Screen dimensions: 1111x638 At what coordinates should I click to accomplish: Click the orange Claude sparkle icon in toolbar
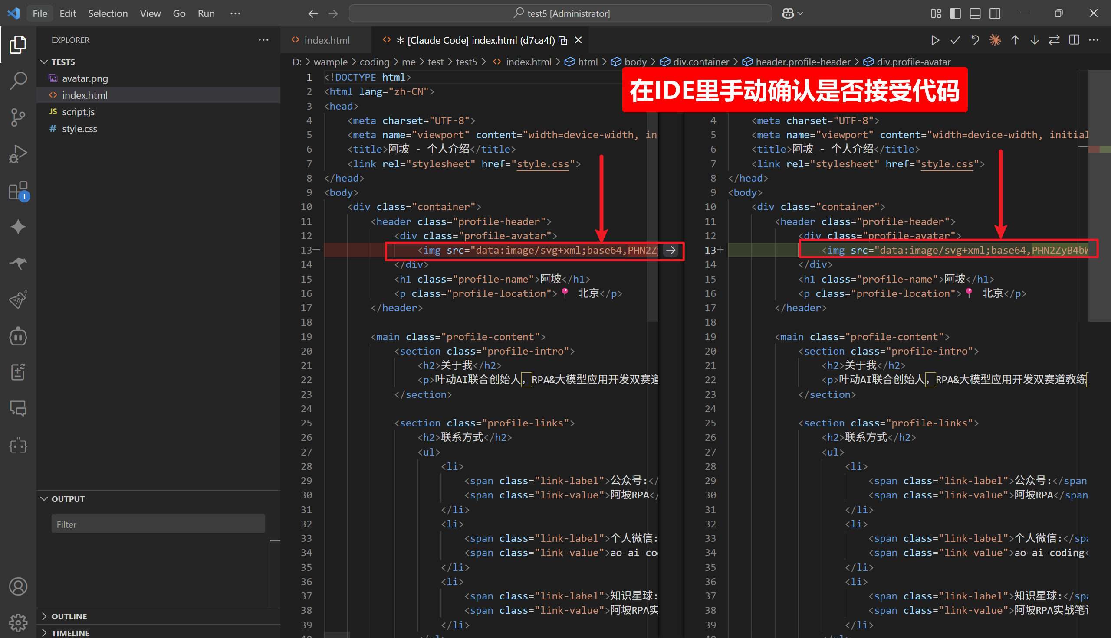point(995,40)
